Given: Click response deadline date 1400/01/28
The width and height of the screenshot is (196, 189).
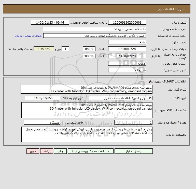Looking at the screenshot, I should point(127,49).
